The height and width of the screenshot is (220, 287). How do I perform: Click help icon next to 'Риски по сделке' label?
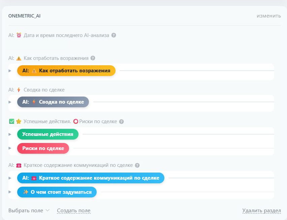[121, 121]
